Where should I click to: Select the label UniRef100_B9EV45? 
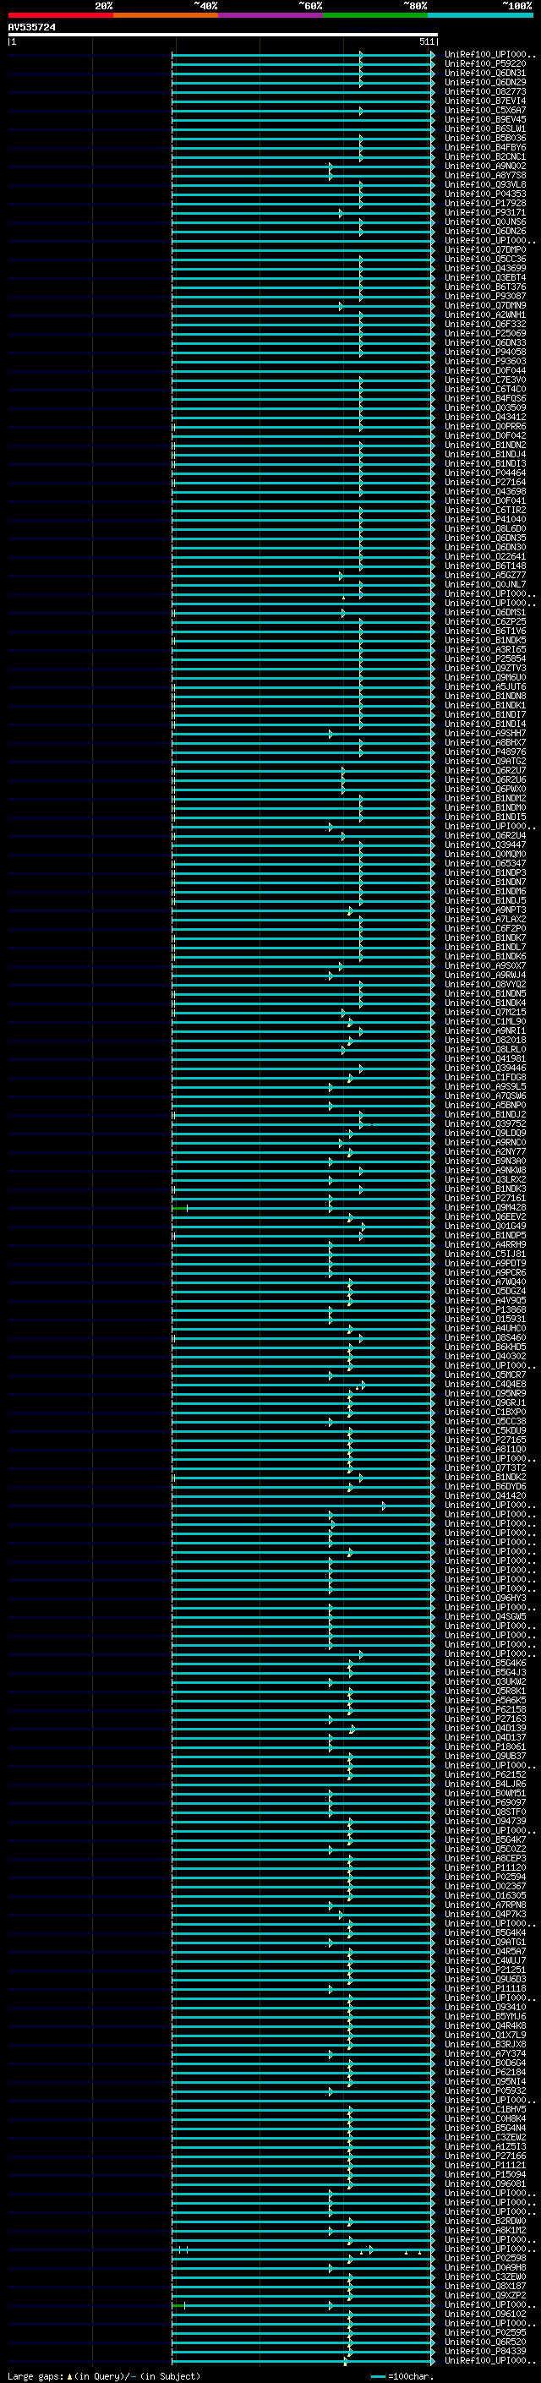pos(485,120)
